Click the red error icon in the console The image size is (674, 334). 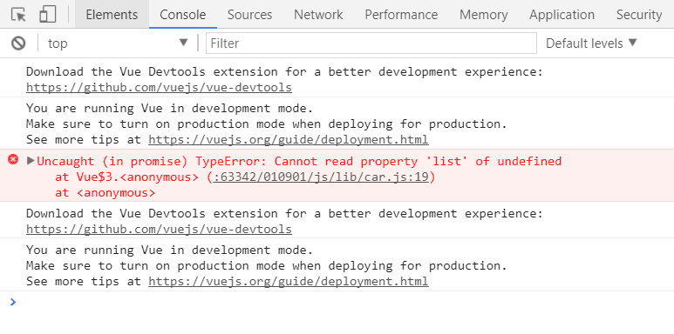pos(13,160)
